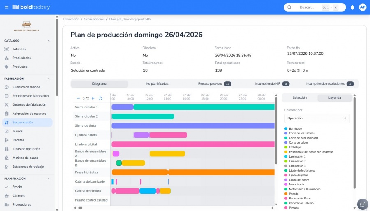Image resolution: width=370 pixels, height=211 pixels.
Task: Click the Tipos de operación icon
Action: 7,149
